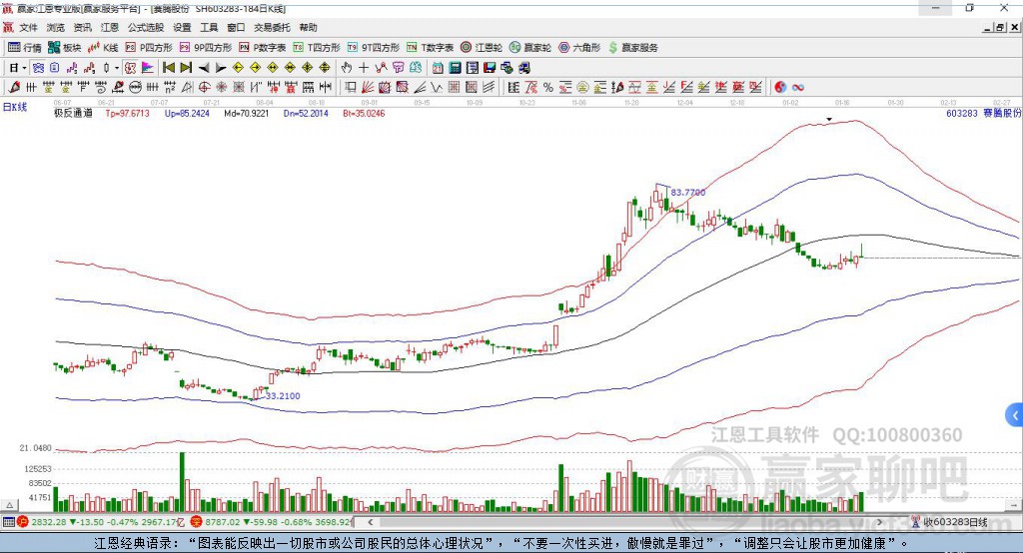The width and height of the screenshot is (1023, 553).
Task: Open the calendar icon
Action: [x=438, y=68]
